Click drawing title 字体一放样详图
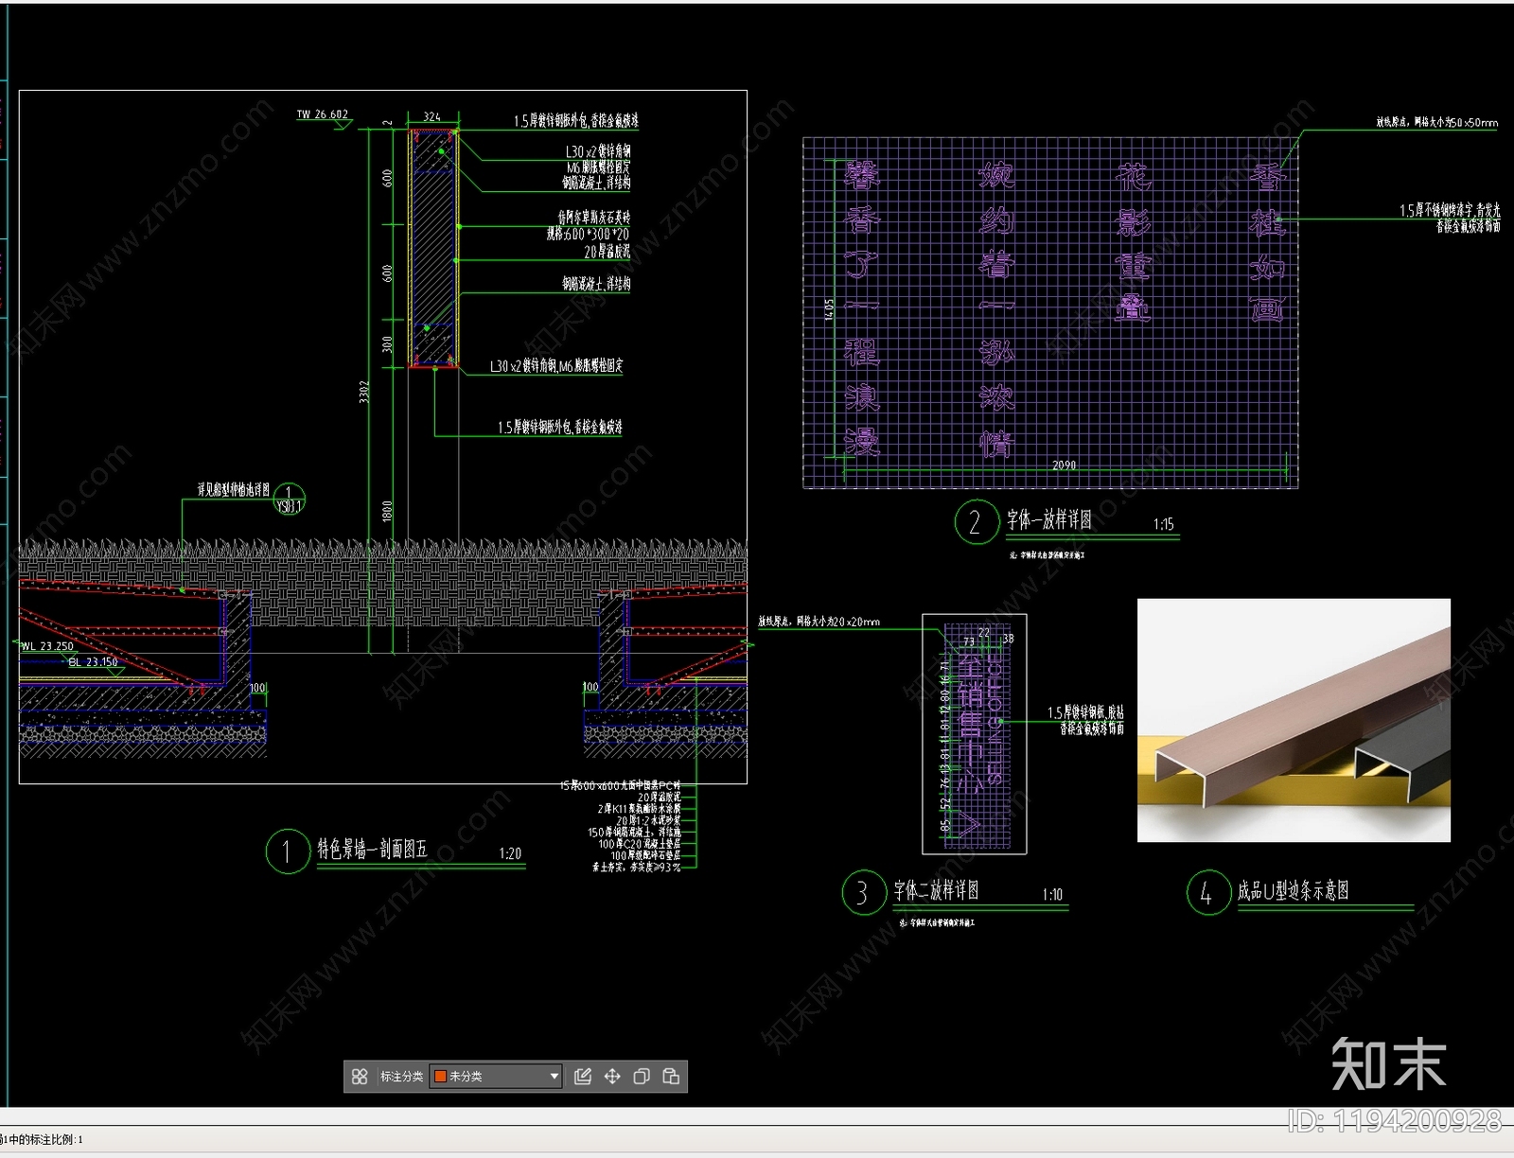The image size is (1514, 1158). coord(1048,519)
